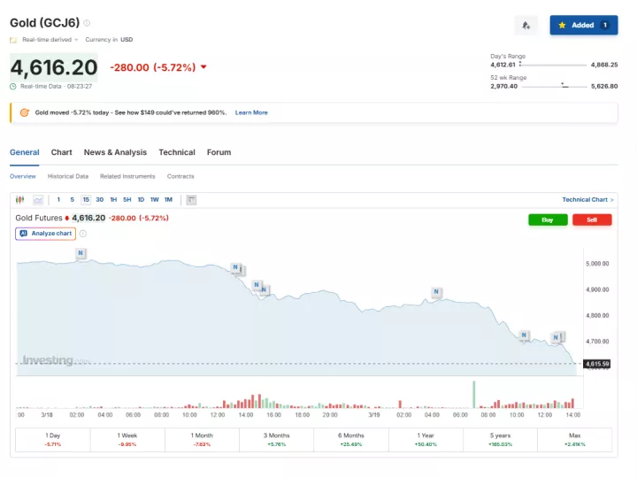Click the Learn More link
This screenshot has height=478, width=637.
click(251, 112)
